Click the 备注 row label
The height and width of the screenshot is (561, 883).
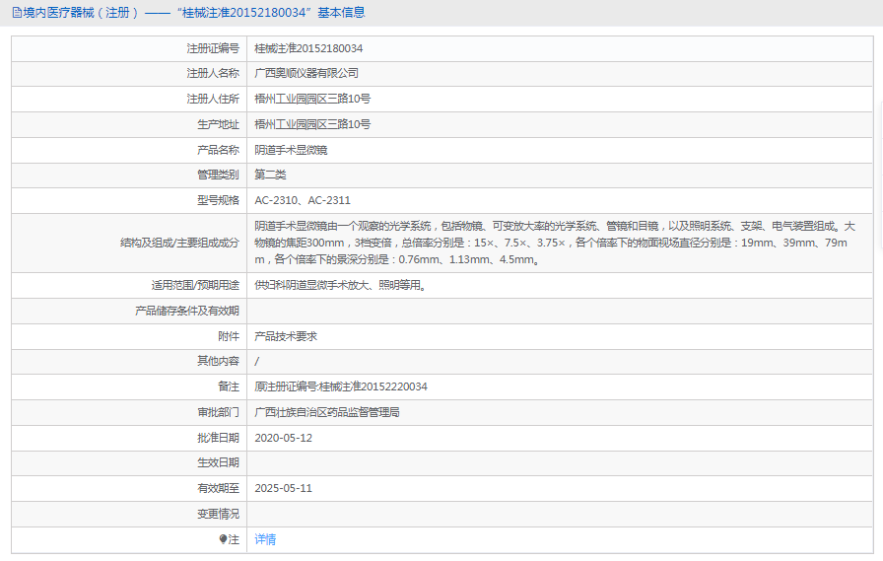point(229,386)
